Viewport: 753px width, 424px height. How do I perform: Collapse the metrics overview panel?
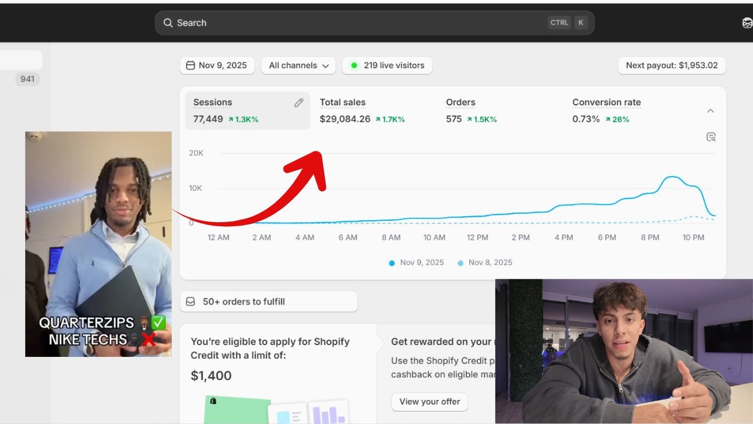point(711,111)
